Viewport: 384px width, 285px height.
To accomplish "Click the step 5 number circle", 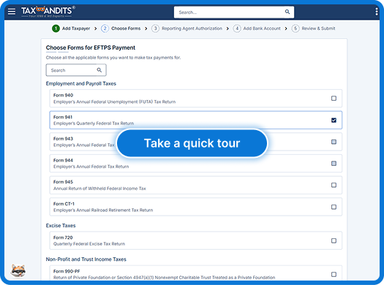I will coord(295,28).
